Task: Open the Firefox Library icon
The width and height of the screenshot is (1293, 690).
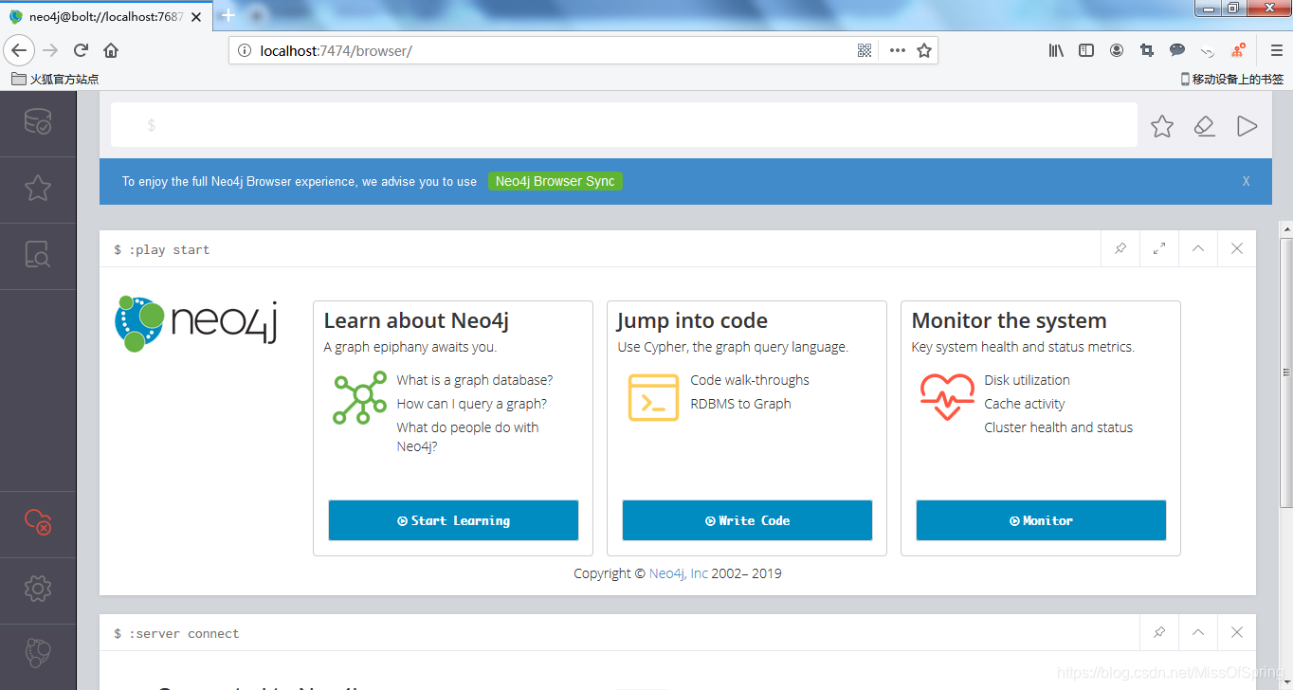Action: [x=1056, y=50]
